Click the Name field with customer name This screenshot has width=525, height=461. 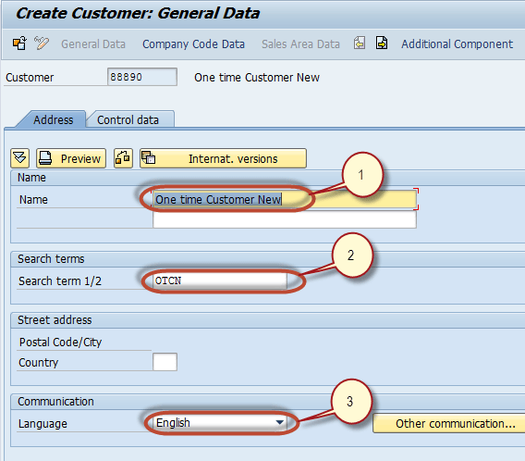click(285, 199)
